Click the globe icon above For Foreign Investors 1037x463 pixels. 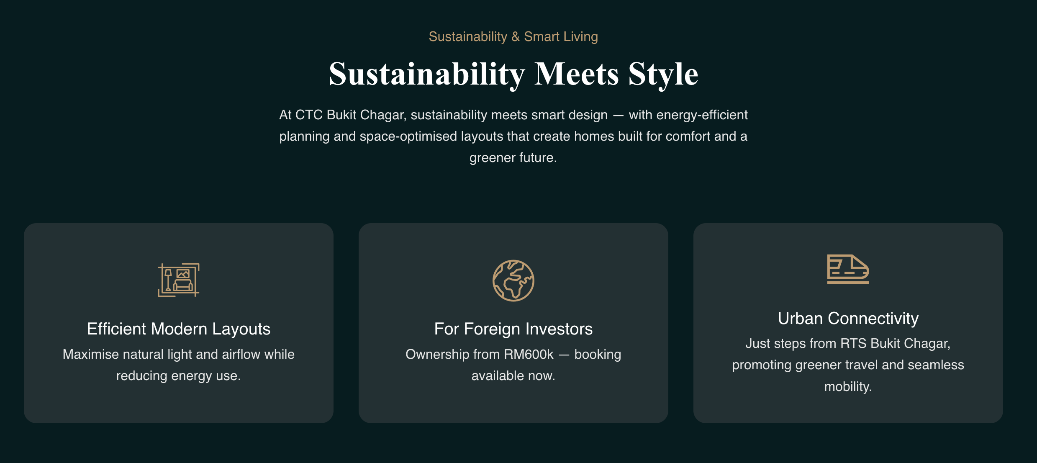513,280
